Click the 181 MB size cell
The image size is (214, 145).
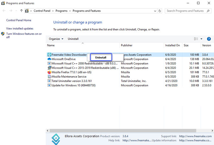194,72
